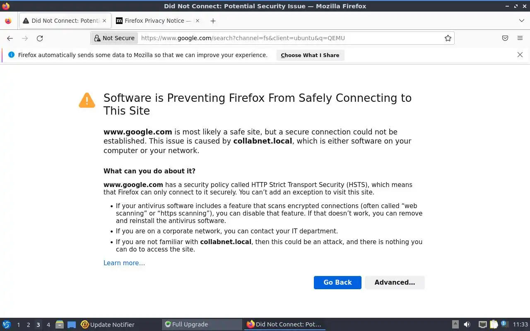Click the Firefox View pinned icon
Screen dimensions: 530x331
pos(8,21)
